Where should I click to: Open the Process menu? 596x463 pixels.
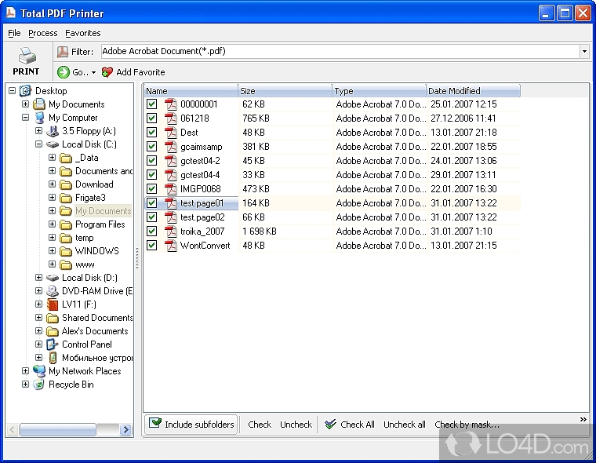pos(42,33)
